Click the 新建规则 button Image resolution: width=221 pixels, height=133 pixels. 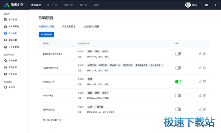tap(46, 35)
